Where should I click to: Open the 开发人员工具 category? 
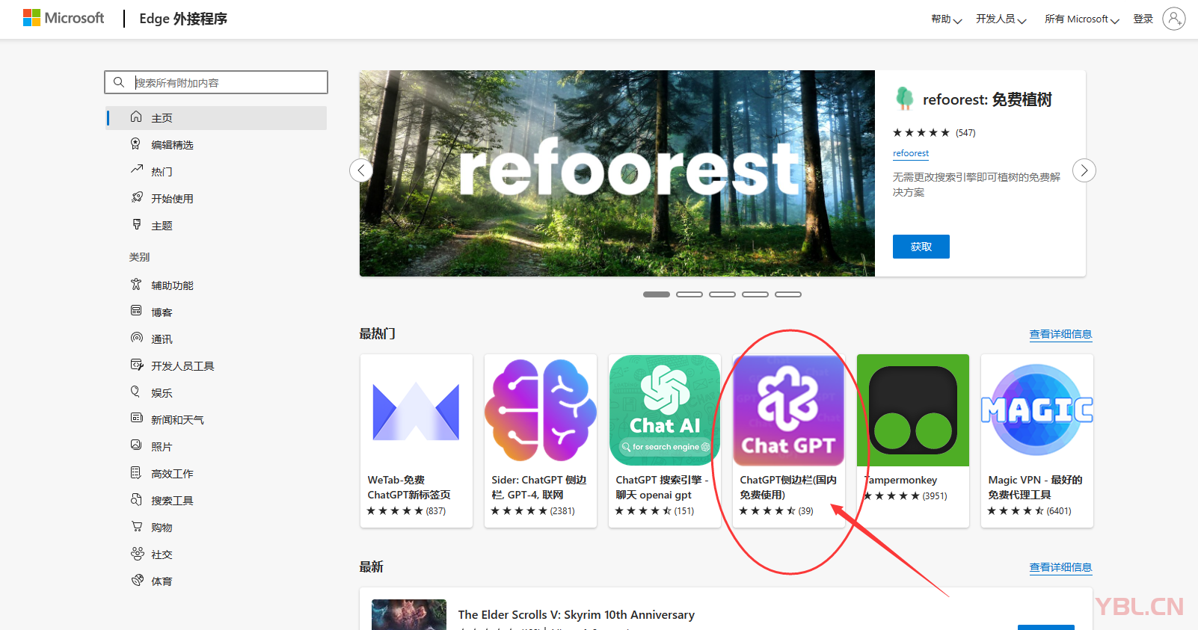(182, 366)
